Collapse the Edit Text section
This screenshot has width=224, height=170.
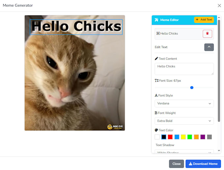point(209,47)
